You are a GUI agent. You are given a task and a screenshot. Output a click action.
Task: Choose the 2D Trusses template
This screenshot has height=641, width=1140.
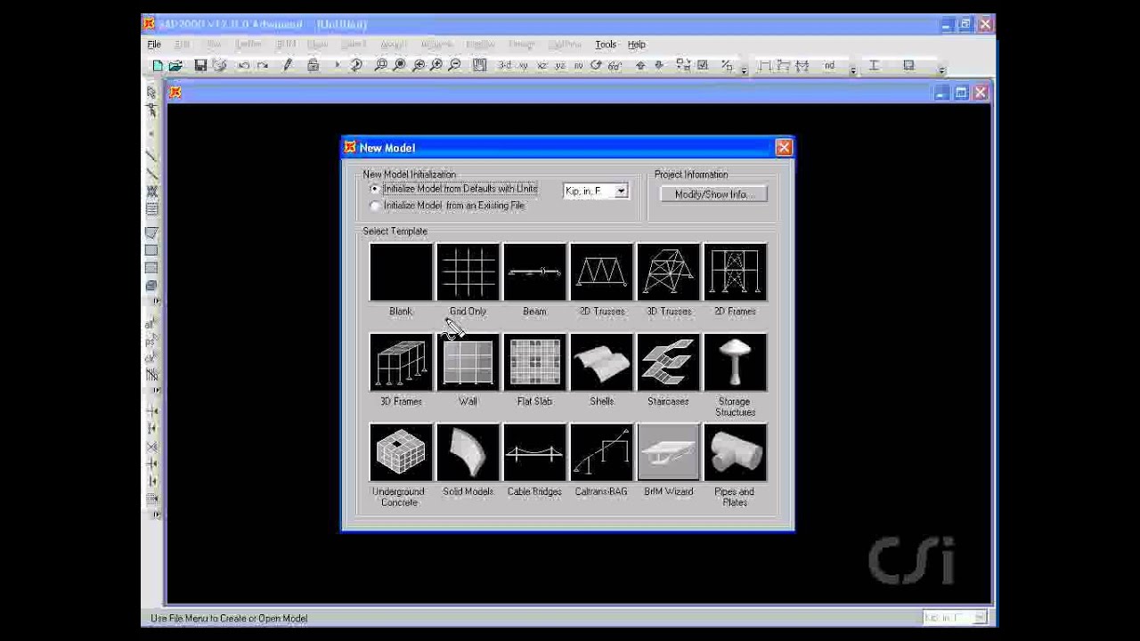coord(601,272)
